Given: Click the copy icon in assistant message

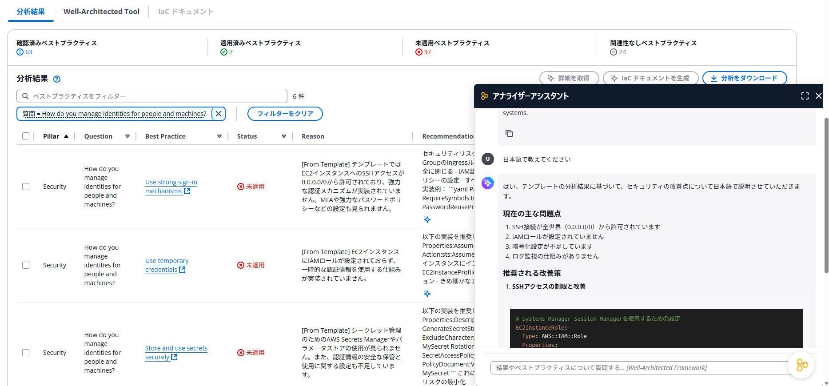Looking at the screenshot, I should pos(509,133).
